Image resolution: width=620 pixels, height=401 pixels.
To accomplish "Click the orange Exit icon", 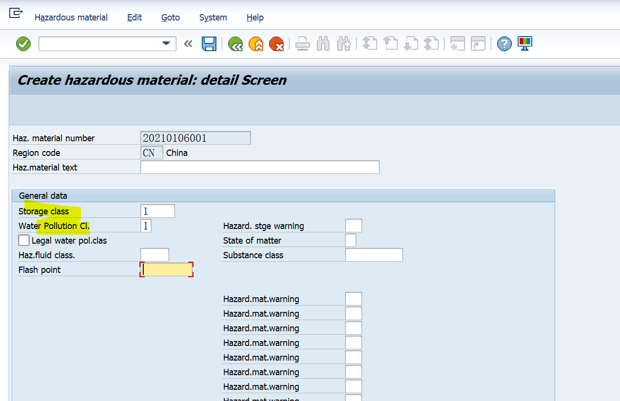I will (x=256, y=44).
